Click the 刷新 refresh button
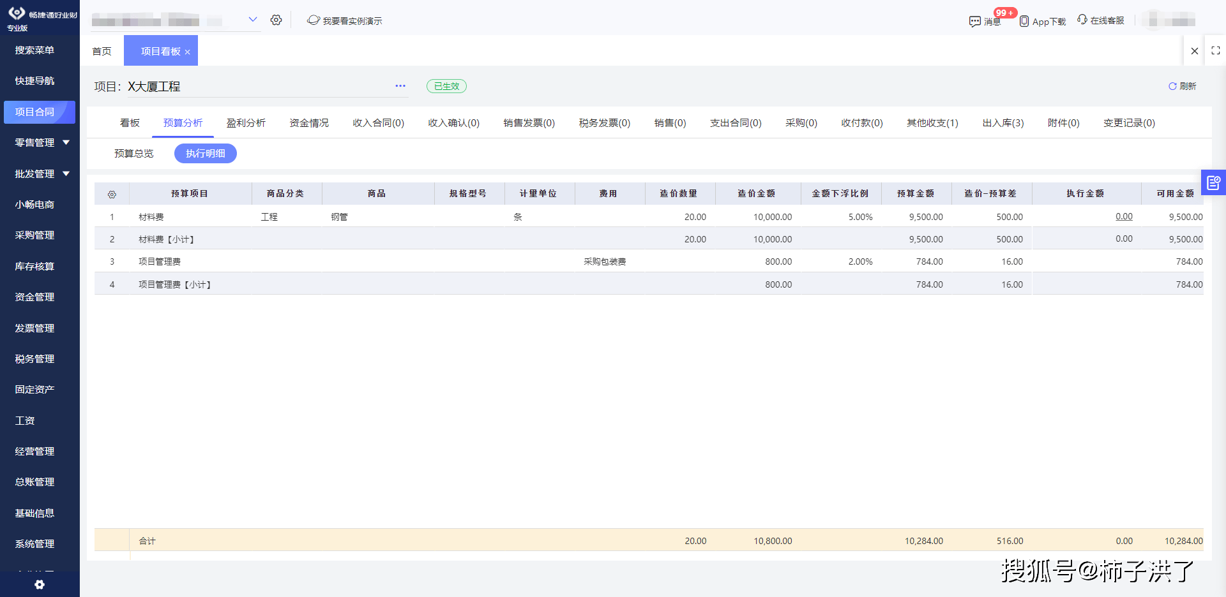This screenshot has height=597, width=1226. tap(1182, 86)
